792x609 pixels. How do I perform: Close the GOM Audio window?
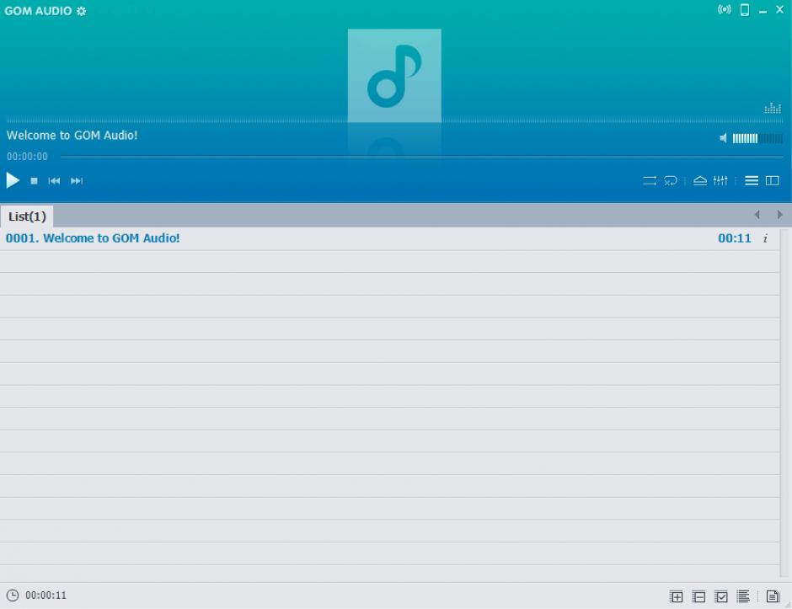tap(780, 9)
